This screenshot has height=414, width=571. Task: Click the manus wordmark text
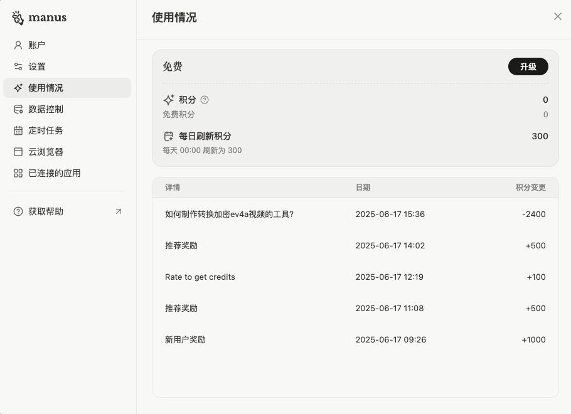click(x=47, y=18)
